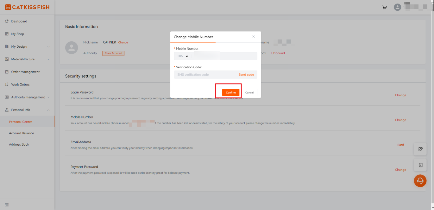
Task: Select Personal Center submenu item
Action: [x=21, y=122]
